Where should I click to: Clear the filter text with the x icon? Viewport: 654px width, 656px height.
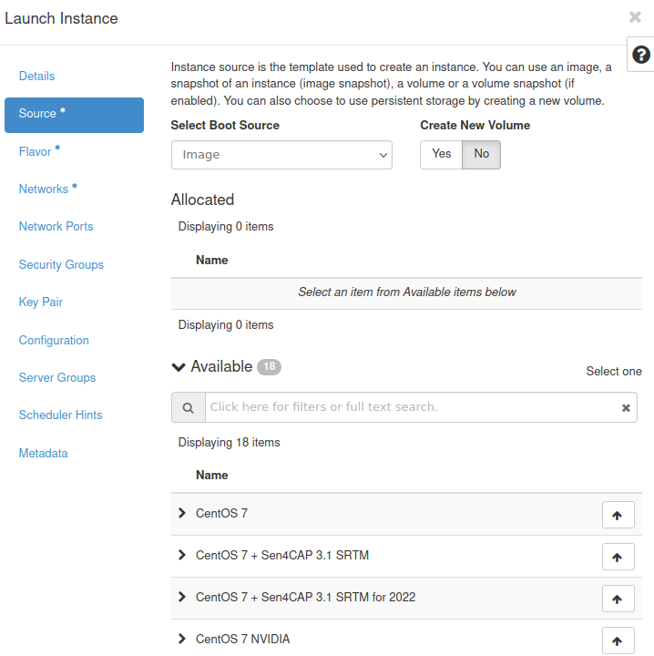pos(626,408)
